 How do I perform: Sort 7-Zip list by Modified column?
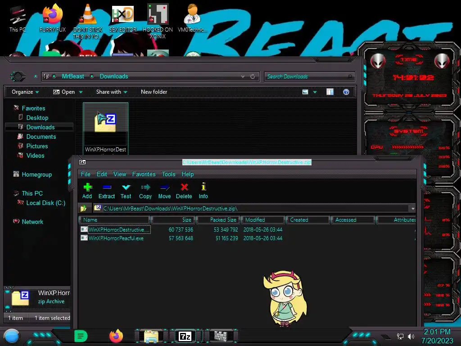tap(263, 220)
